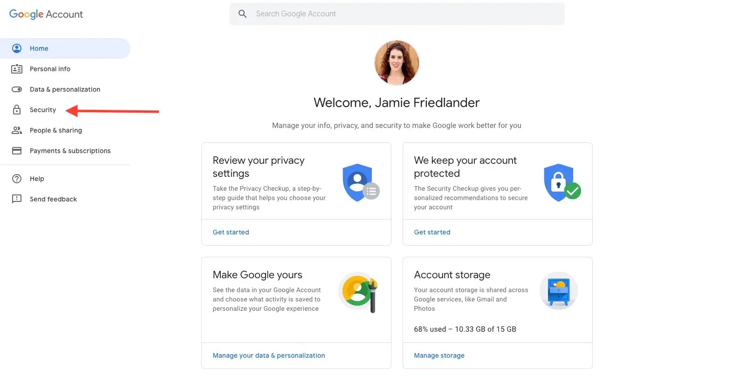Screen dimensions: 746x381
Task: Click the Security lock icon
Action: click(x=17, y=110)
